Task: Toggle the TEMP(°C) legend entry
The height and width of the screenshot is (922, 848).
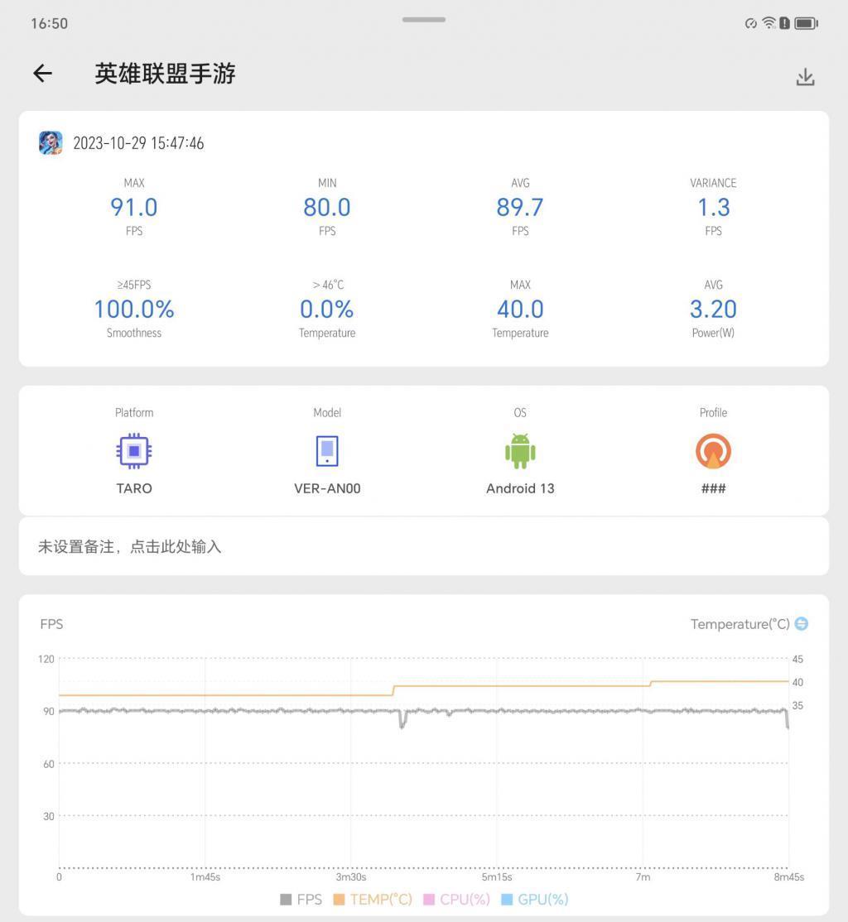Action: tap(373, 900)
